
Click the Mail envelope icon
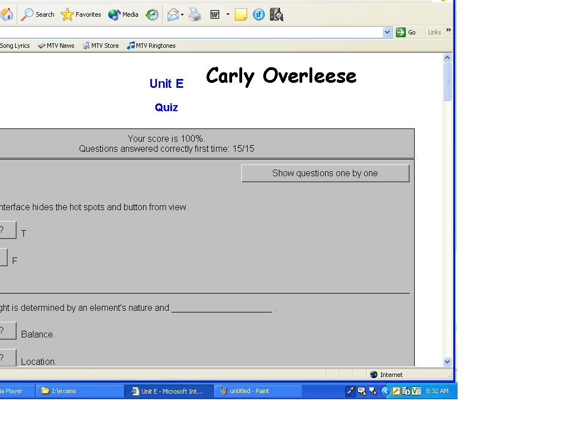coord(173,14)
